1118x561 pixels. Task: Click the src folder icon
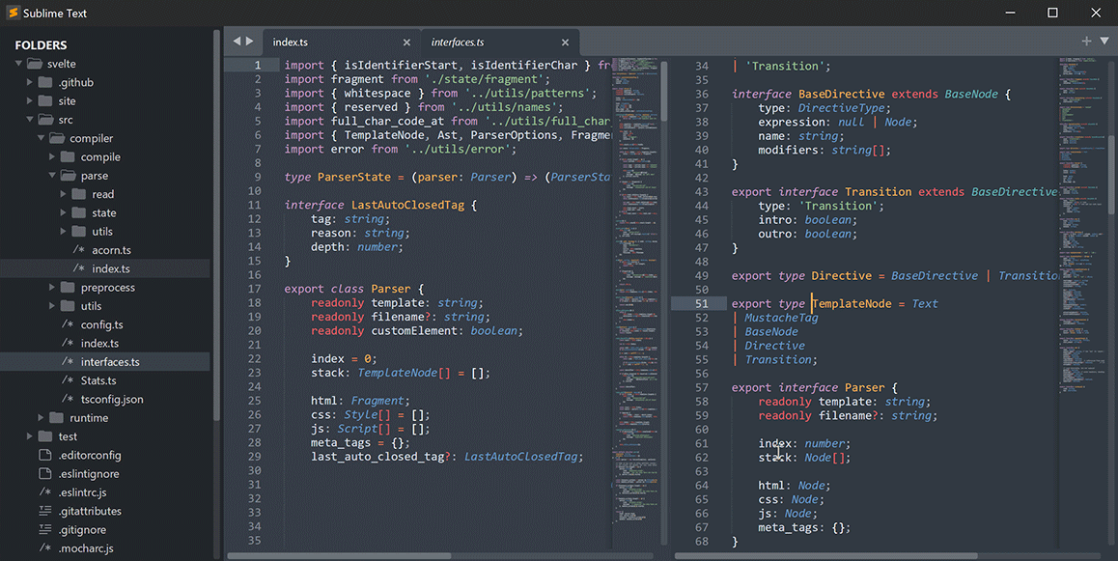click(x=45, y=119)
